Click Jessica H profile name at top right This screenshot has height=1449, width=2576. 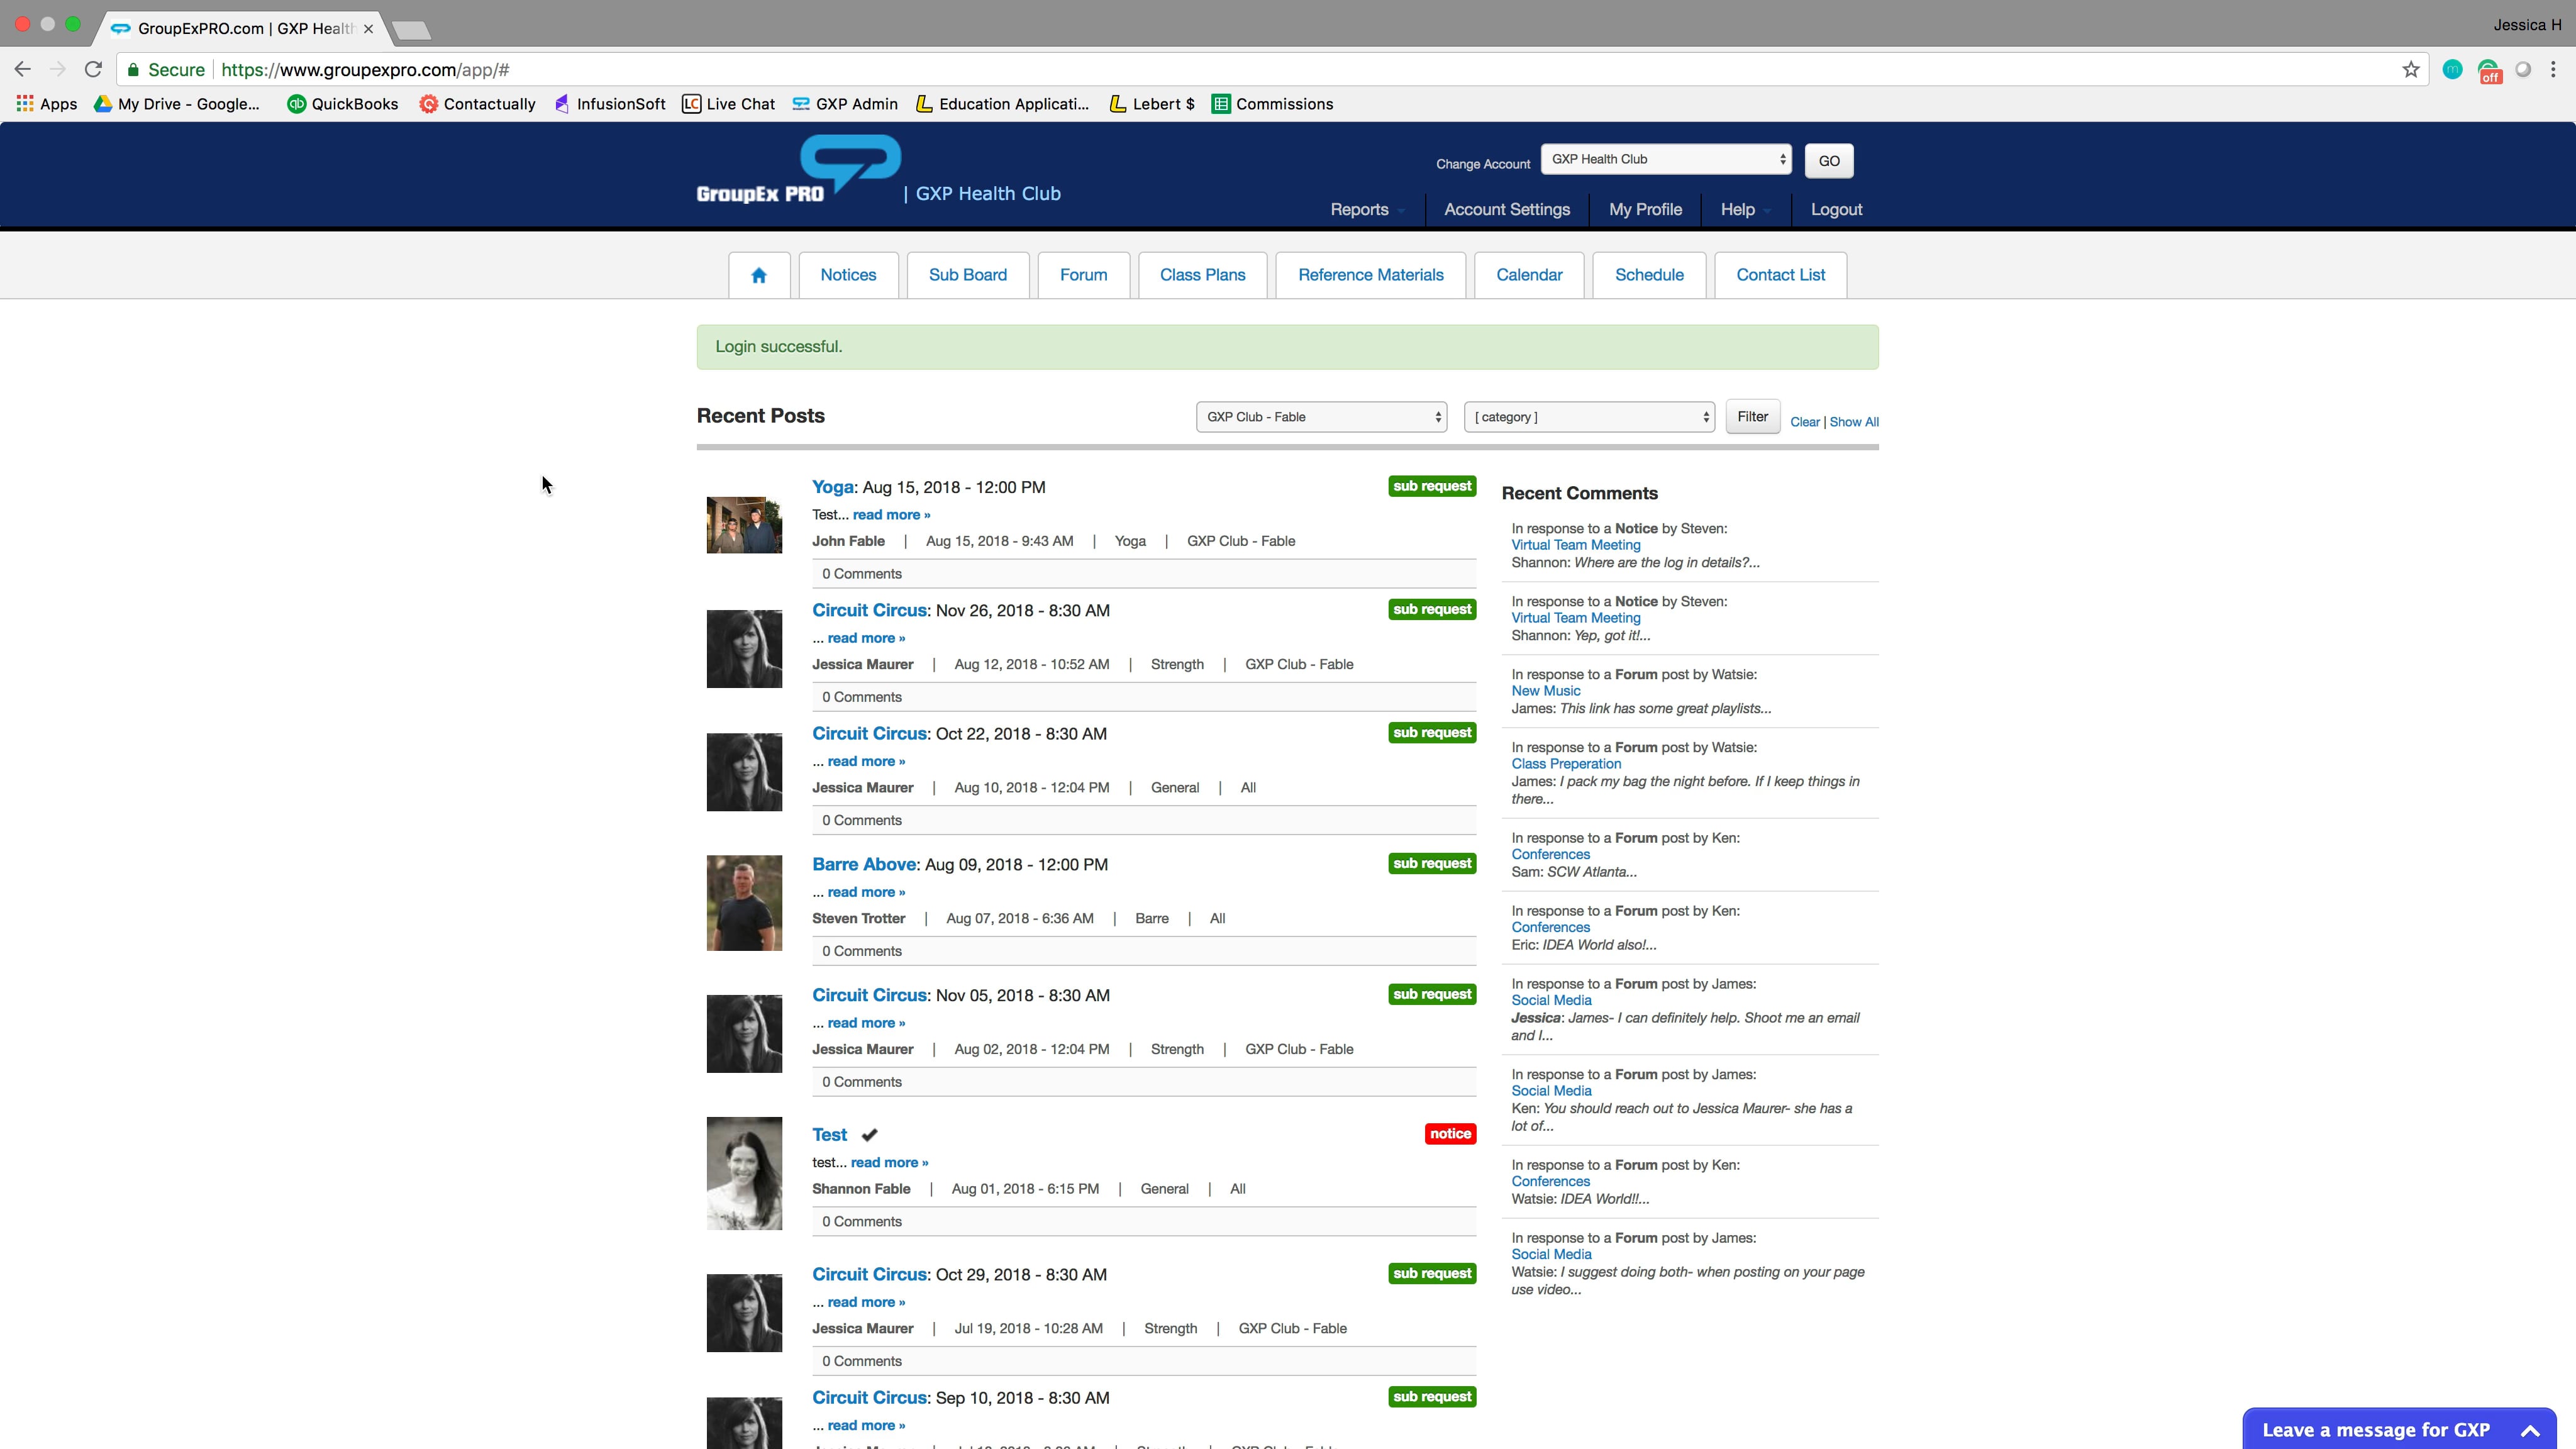click(2527, 25)
